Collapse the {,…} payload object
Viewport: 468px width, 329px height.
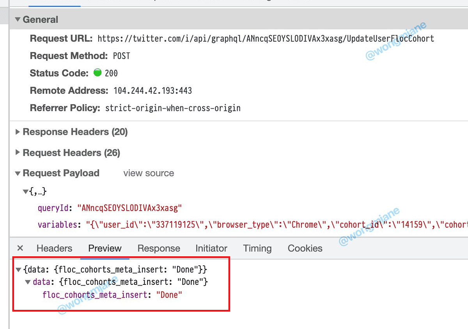25,191
